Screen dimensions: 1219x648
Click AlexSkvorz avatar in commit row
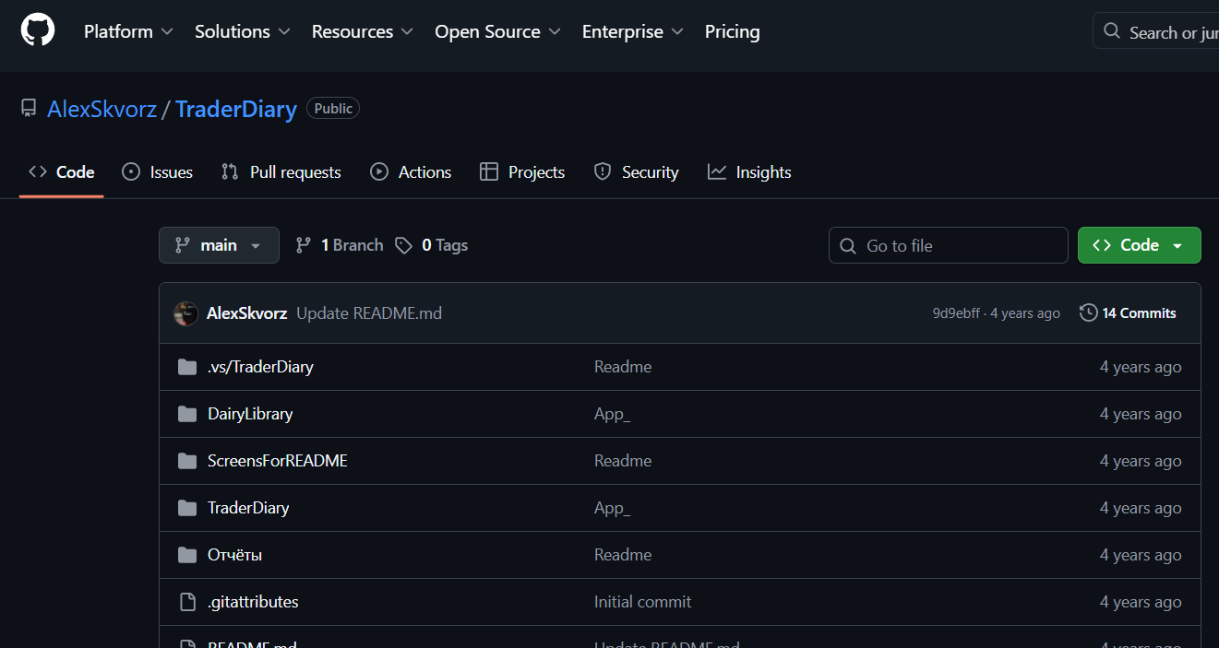click(185, 313)
